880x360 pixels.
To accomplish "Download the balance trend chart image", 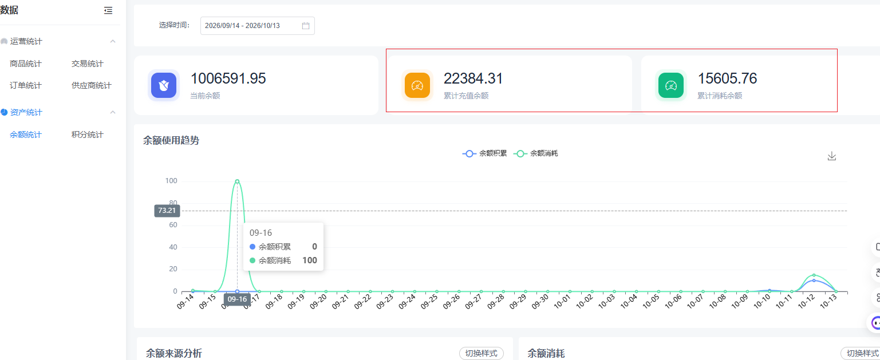I will tap(832, 156).
